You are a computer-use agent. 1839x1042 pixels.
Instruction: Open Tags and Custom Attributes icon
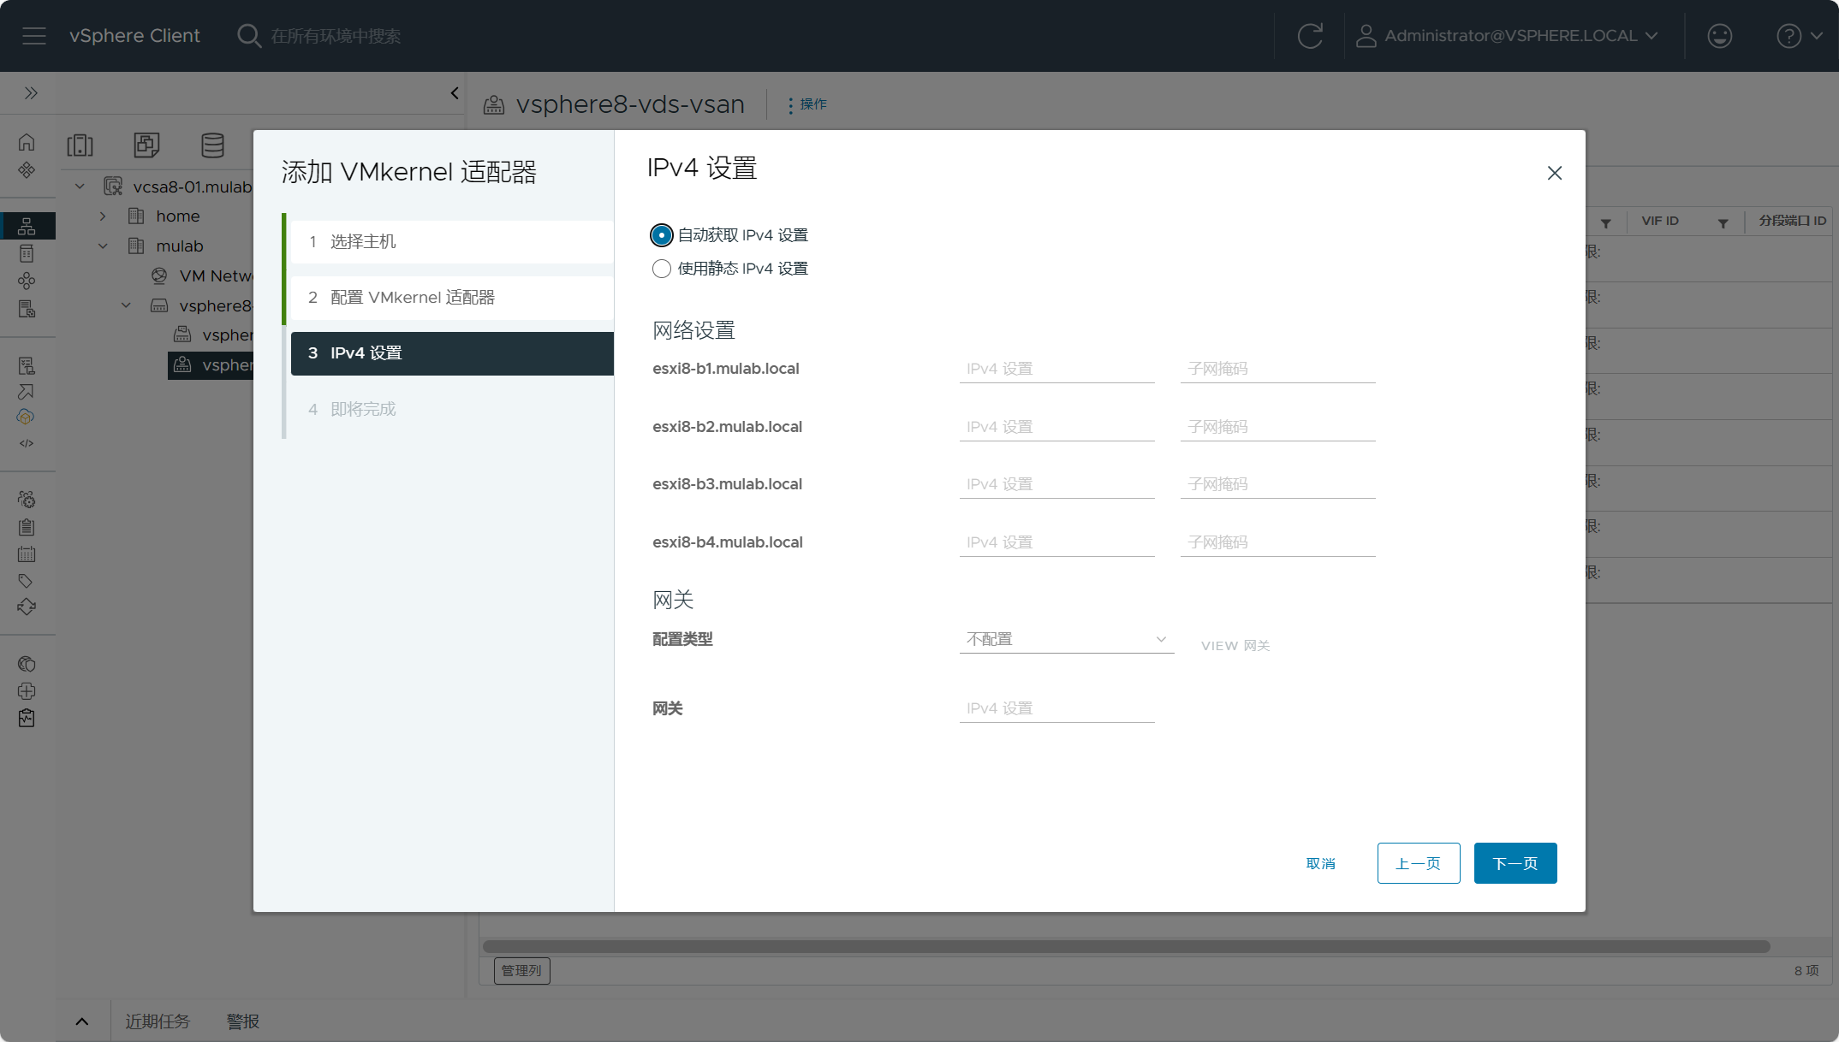tap(27, 581)
